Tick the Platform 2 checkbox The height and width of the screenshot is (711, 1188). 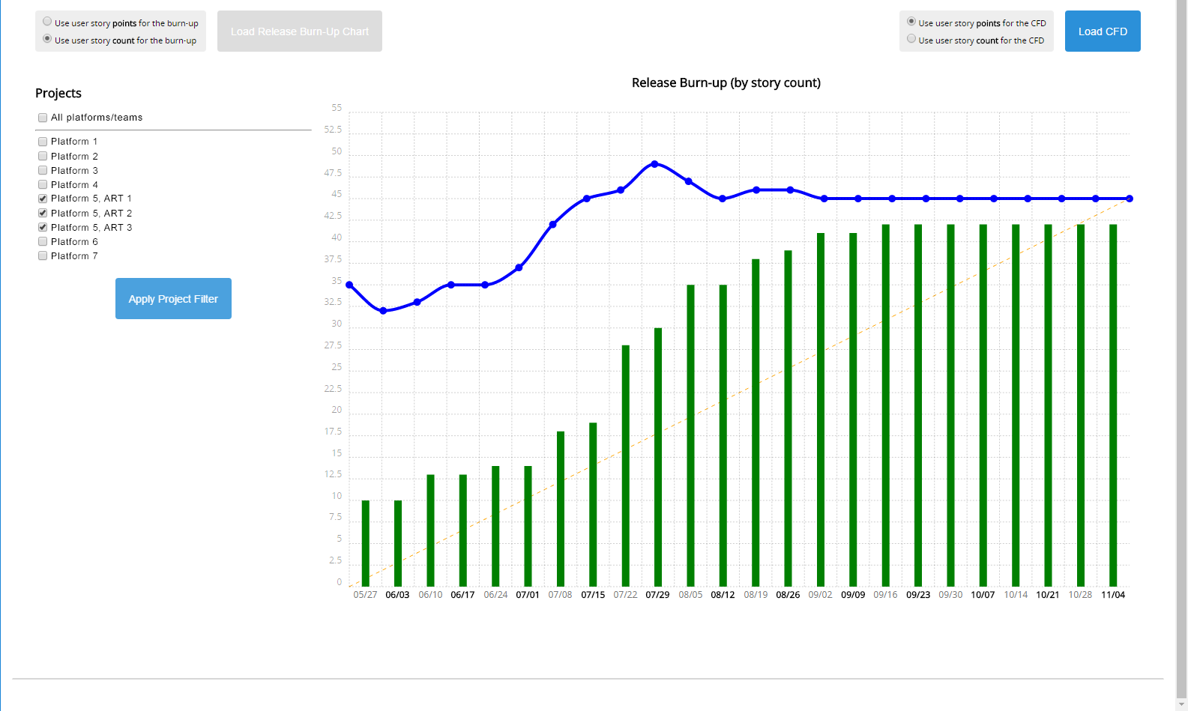(x=43, y=156)
